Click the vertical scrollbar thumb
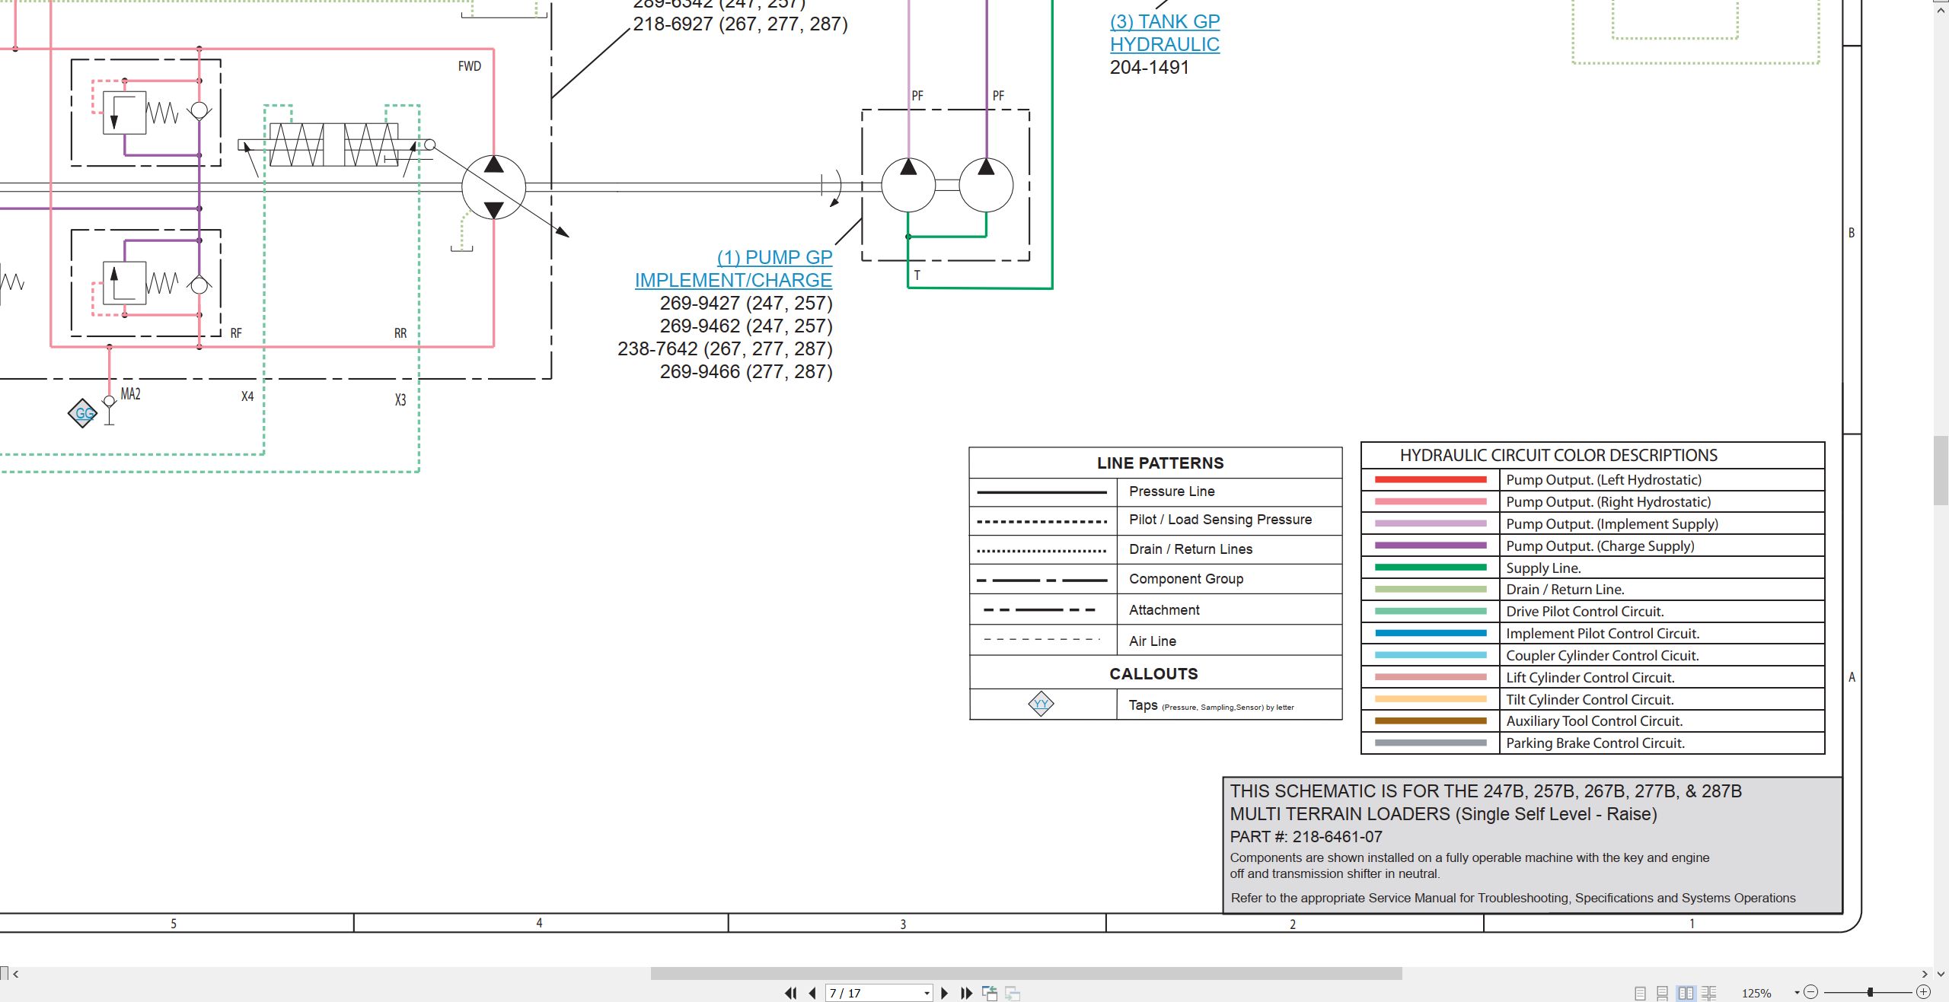Image resolution: width=1949 pixels, height=1002 pixels. tap(1941, 469)
